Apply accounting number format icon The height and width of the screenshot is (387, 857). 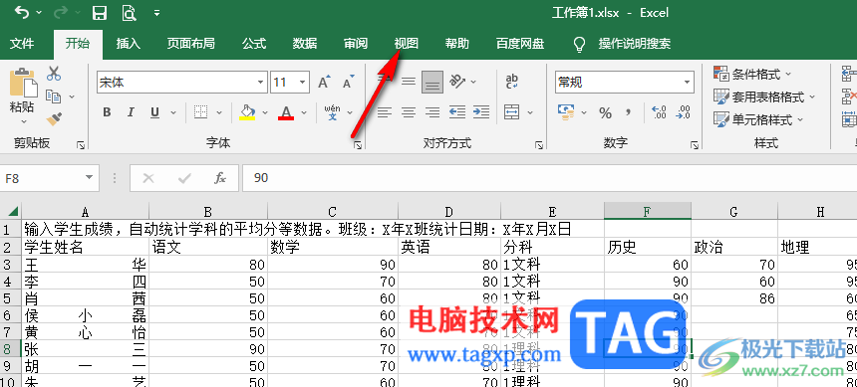[566, 111]
